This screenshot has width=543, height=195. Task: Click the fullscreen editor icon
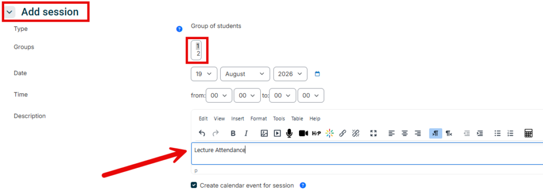(x=373, y=134)
